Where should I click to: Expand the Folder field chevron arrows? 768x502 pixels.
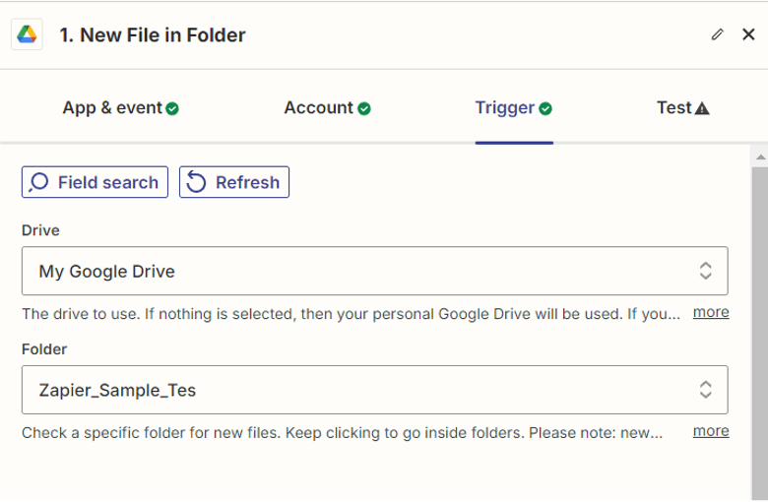[x=705, y=390]
